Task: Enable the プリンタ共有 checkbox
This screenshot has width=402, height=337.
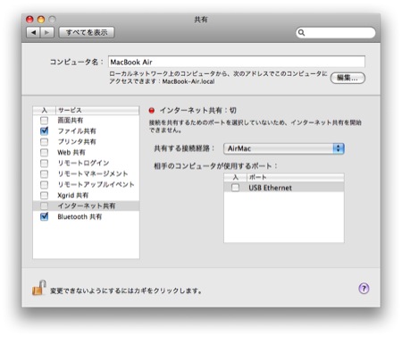Action: tap(44, 142)
